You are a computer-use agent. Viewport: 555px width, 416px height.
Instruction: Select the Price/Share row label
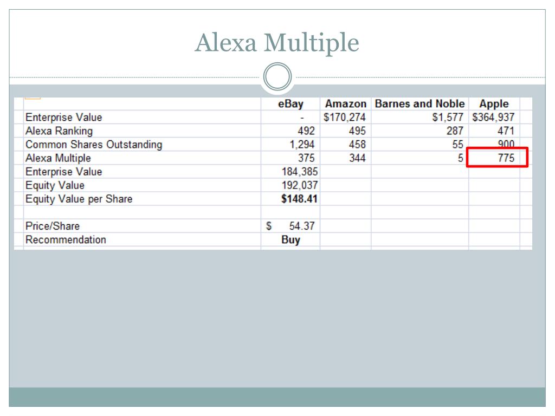(x=53, y=226)
